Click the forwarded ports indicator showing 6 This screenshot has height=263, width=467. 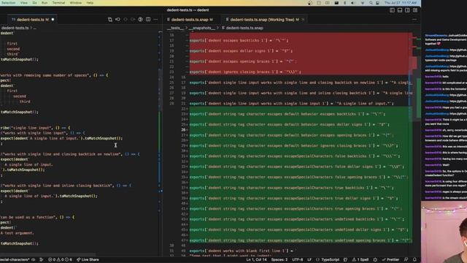[69, 260]
